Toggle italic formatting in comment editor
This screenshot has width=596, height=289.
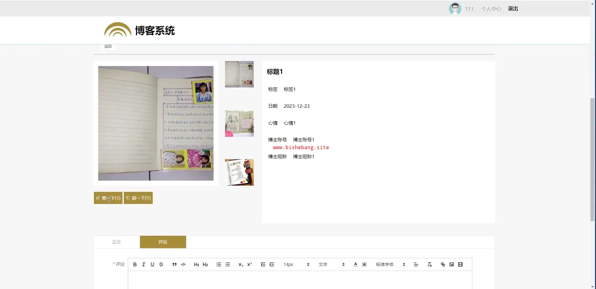point(143,264)
